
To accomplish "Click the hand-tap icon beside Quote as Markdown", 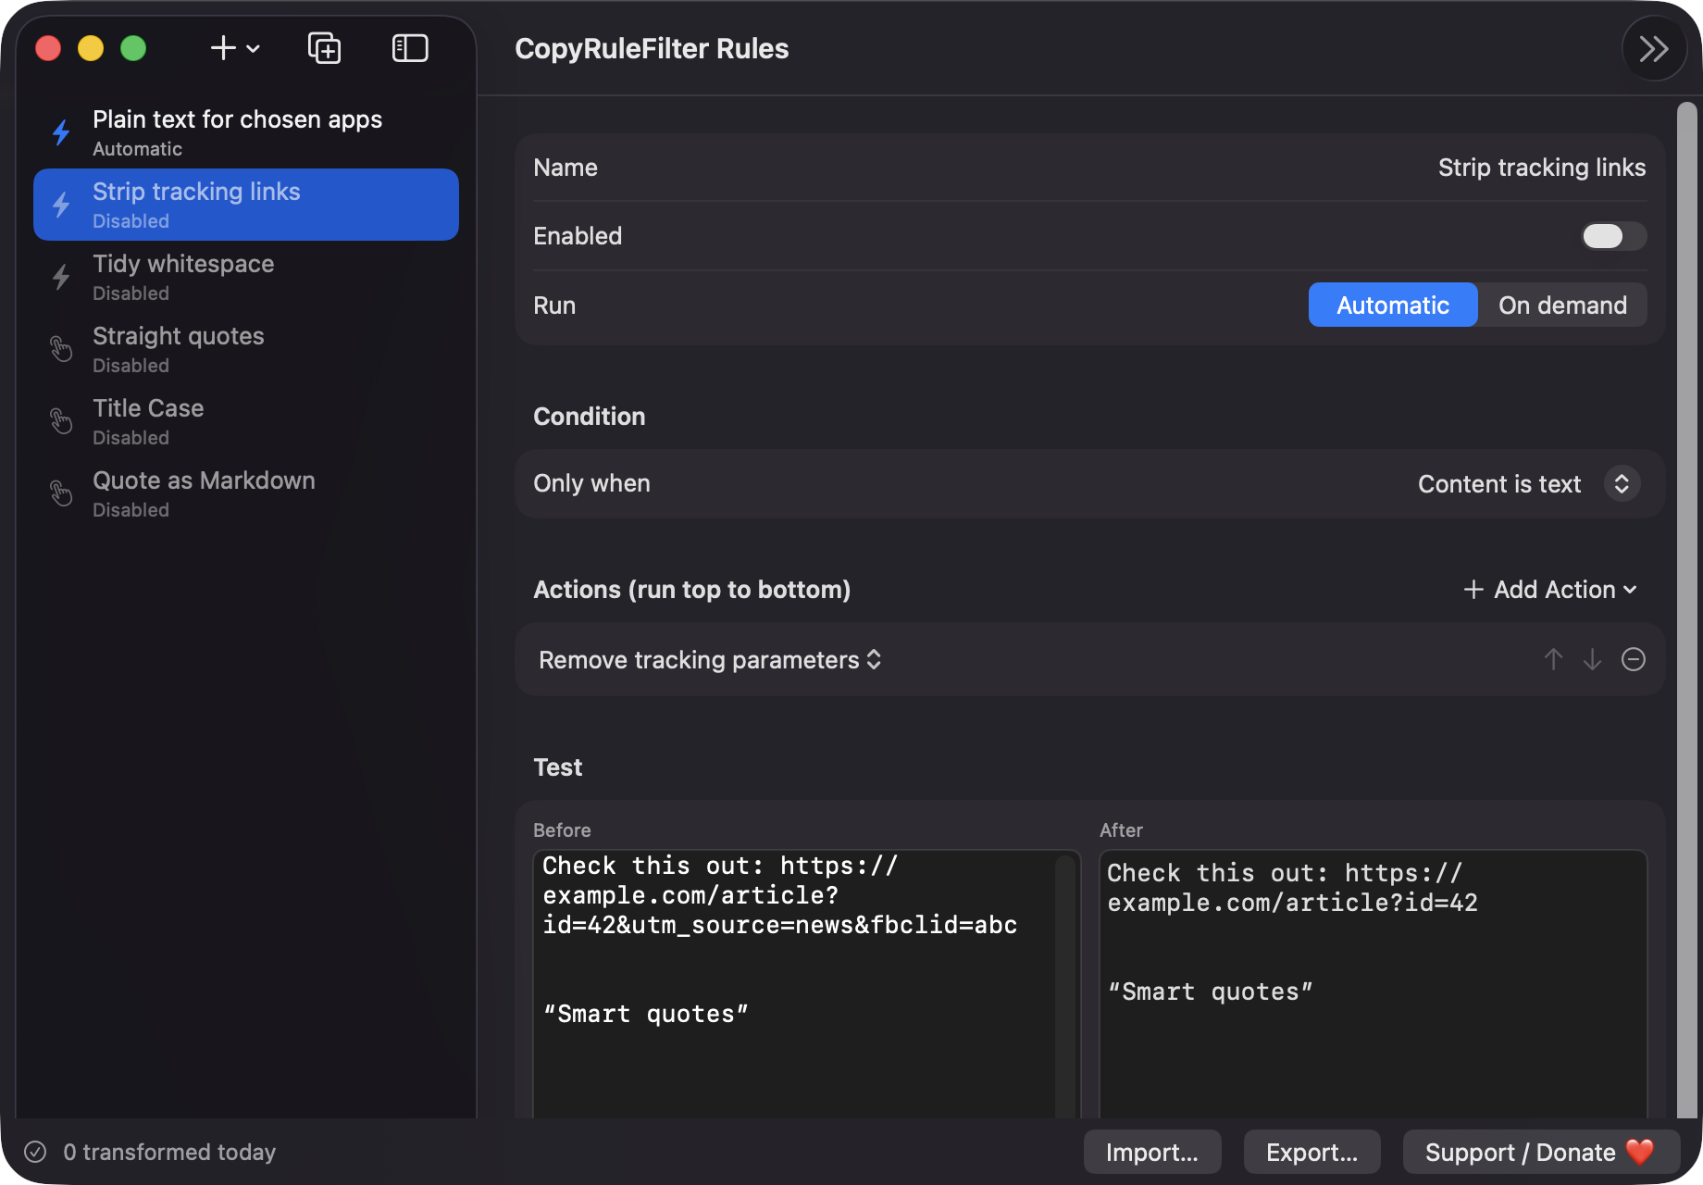I will 61,493.
